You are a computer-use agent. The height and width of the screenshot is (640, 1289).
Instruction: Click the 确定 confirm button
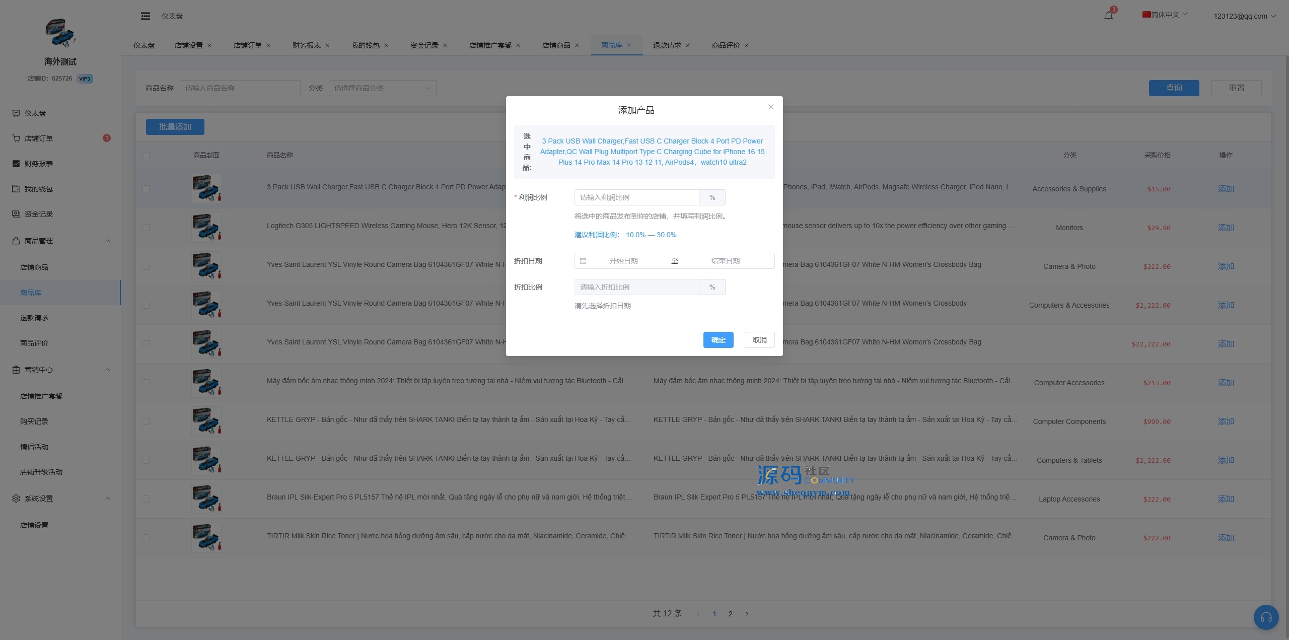coord(718,340)
